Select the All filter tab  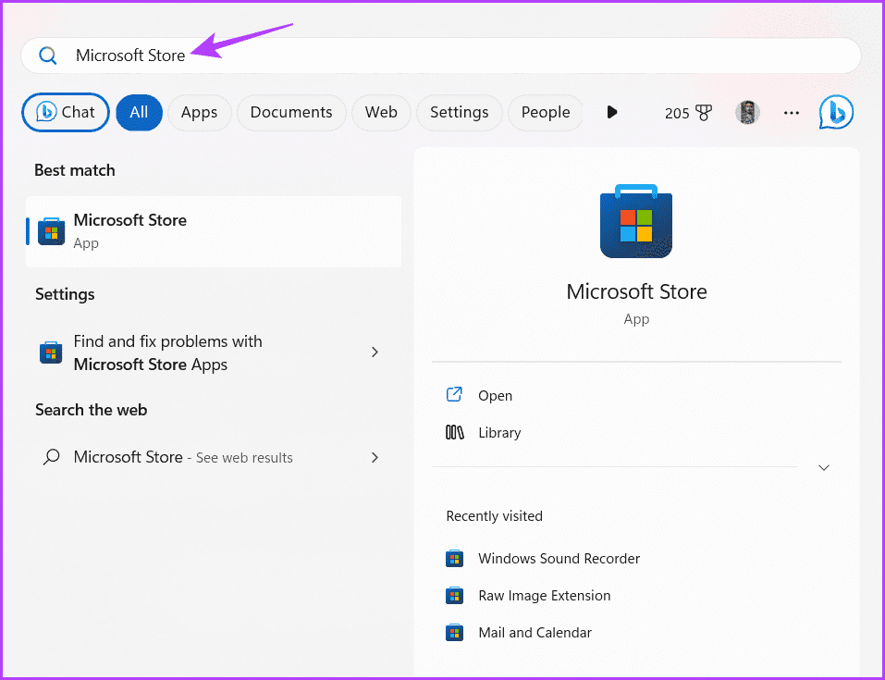pos(139,112)
